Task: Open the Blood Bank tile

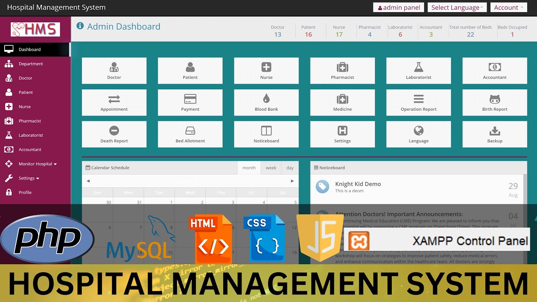Action: pyautogui.click(x=266, y=103)
